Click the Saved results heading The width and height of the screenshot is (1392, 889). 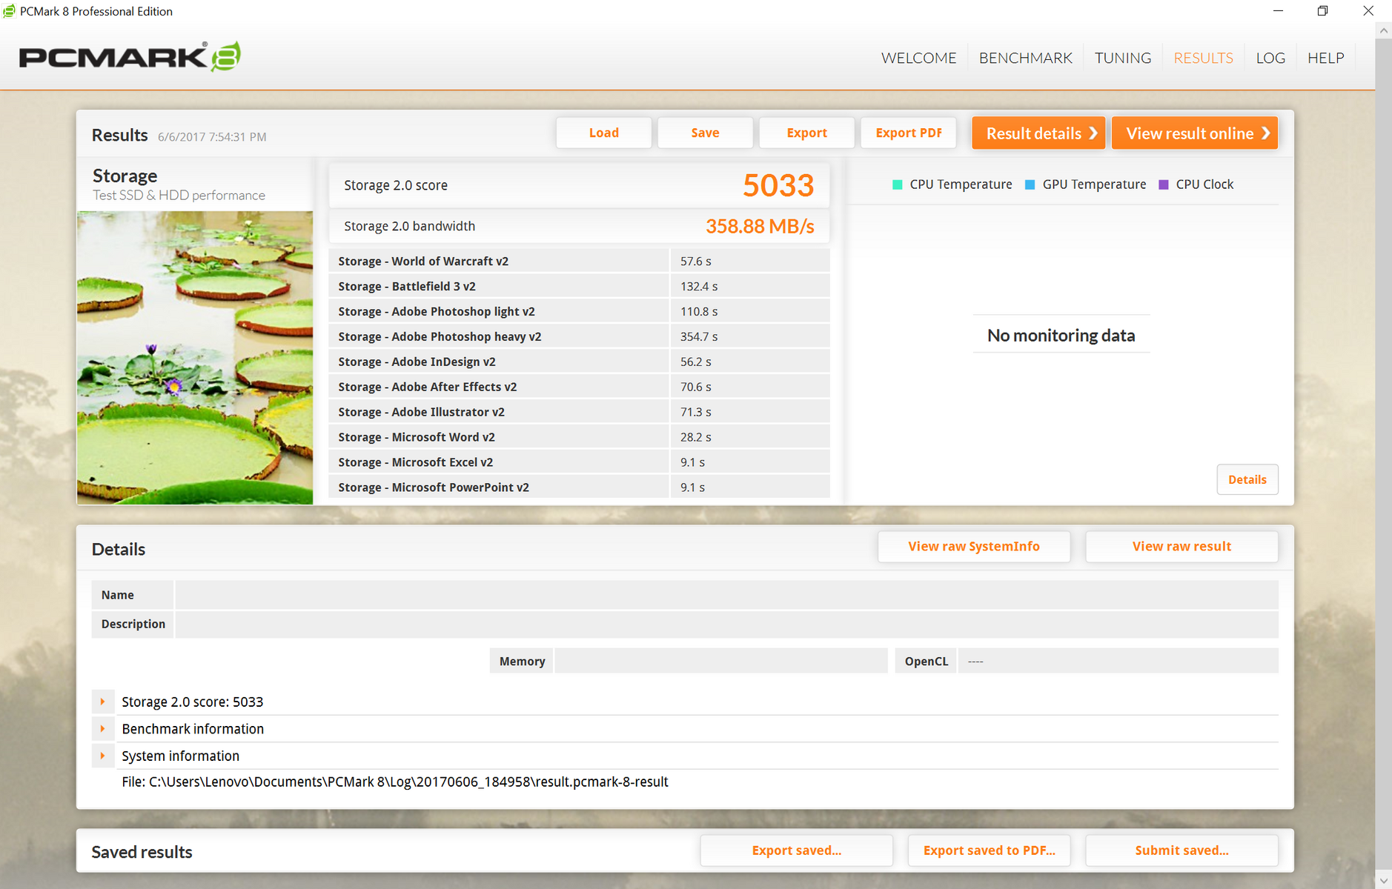[142, 852]
